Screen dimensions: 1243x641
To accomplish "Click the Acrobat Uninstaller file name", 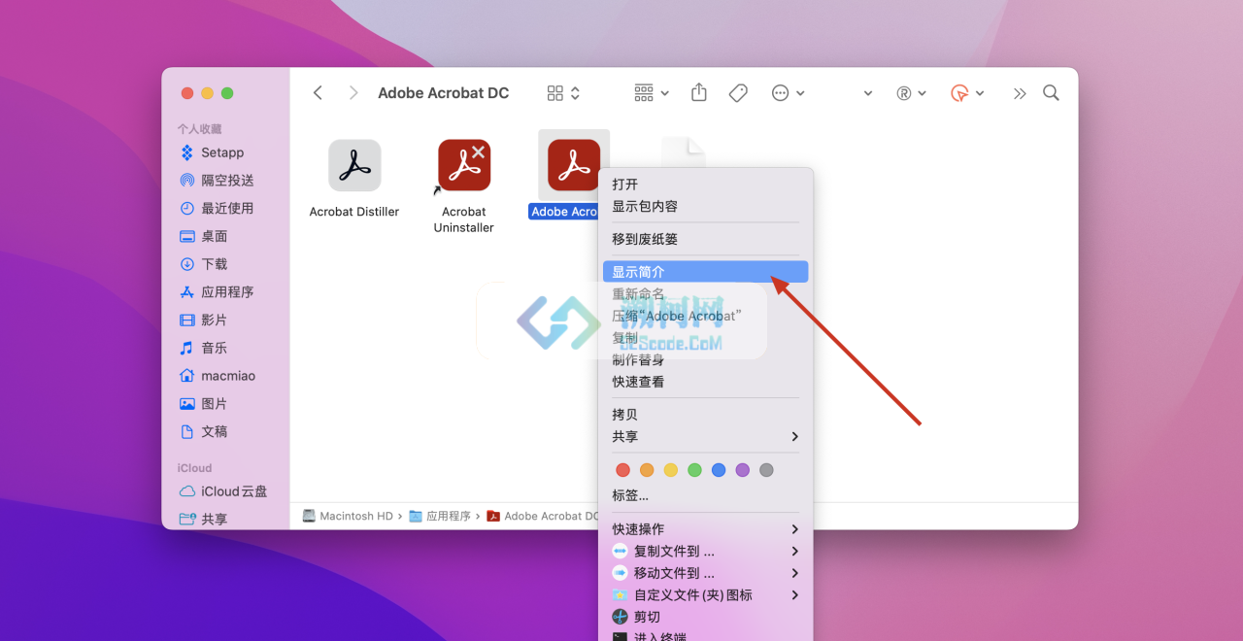I will (463, 219).
